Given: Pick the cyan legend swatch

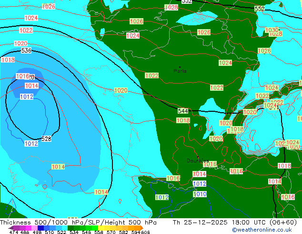Looking at the screenshot, I should 65,228.
